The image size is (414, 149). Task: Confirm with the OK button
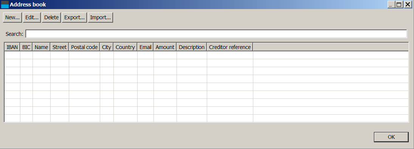(x=391, y=137)
